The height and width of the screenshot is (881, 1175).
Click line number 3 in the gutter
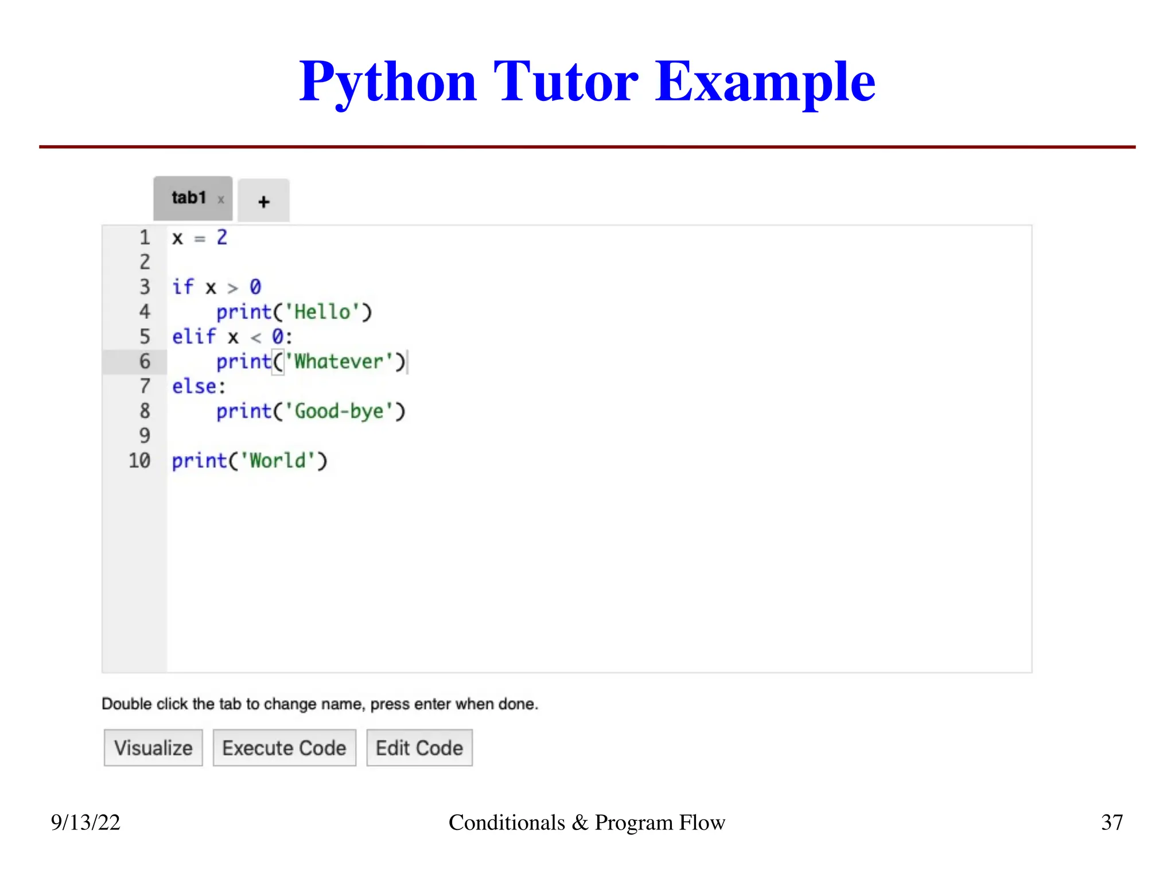click(x=145, y=287)
